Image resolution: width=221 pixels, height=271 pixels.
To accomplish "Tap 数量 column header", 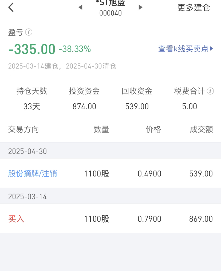I will [x=101, y=129].
